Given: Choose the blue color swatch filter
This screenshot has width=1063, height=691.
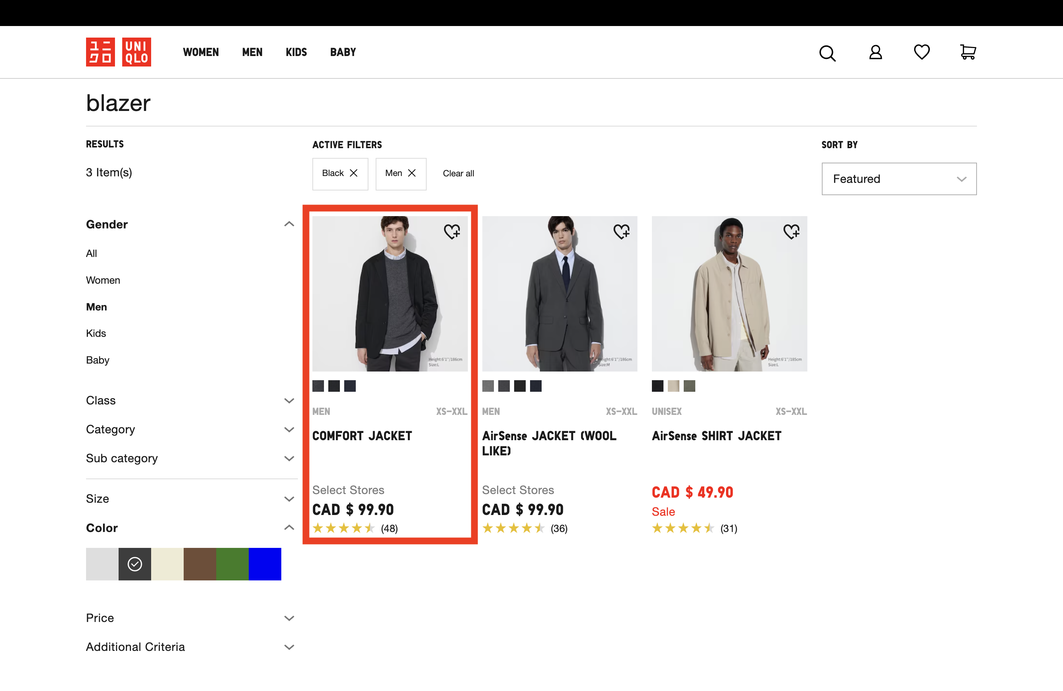Looking at the screenshot, I should 265,564.
